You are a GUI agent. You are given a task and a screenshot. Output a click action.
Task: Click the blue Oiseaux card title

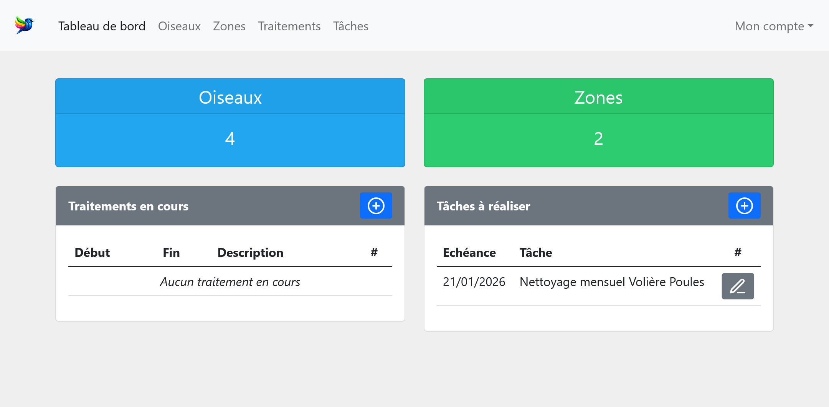pyautogui.click(x=230, y=98)
